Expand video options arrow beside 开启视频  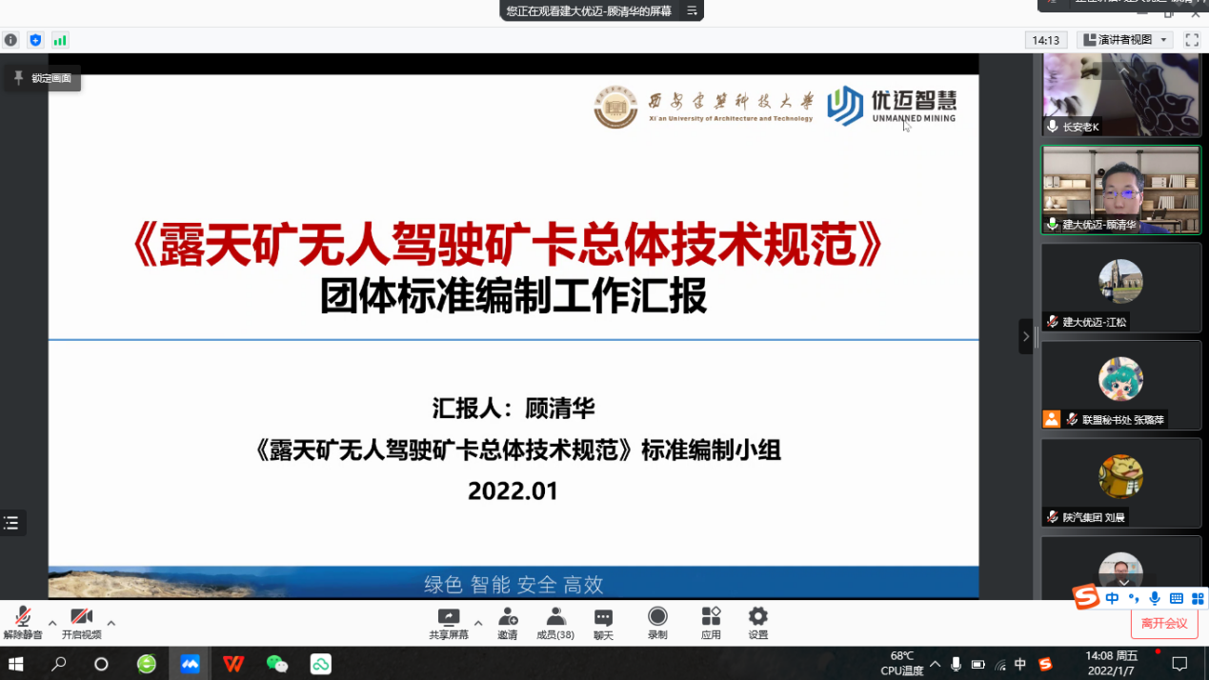coord(111,624)
